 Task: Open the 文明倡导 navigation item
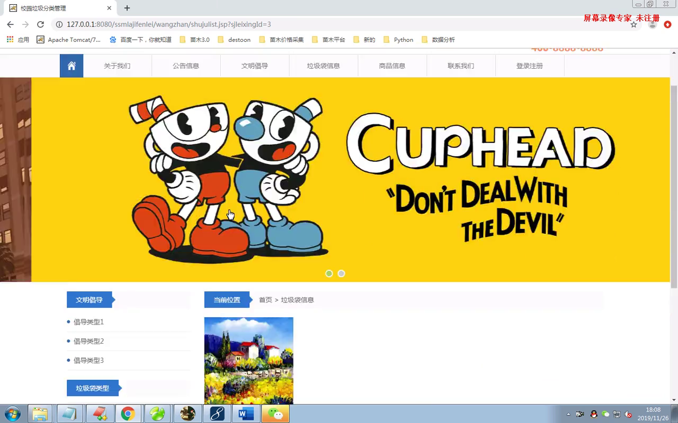pyautogui.click(x=255, y=66)
